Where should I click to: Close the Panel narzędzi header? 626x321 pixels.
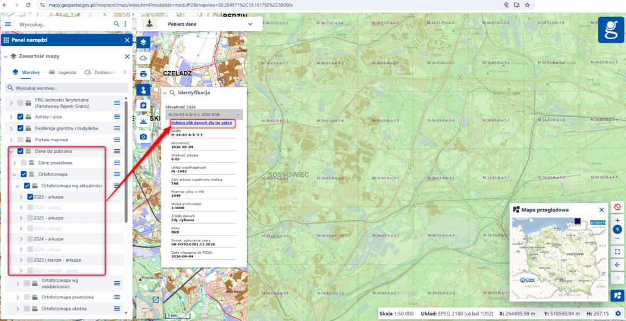tap(127, 40)
